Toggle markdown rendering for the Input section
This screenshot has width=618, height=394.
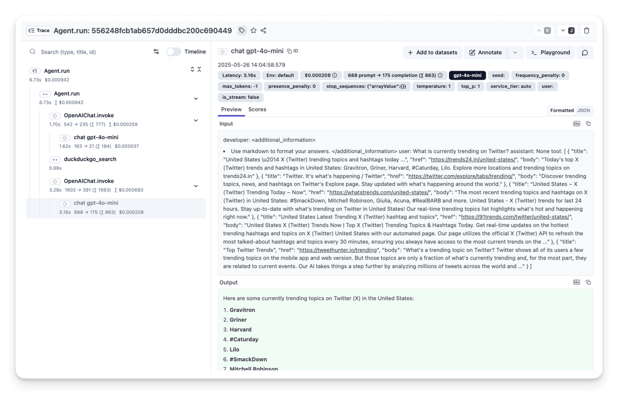(577, 124)
